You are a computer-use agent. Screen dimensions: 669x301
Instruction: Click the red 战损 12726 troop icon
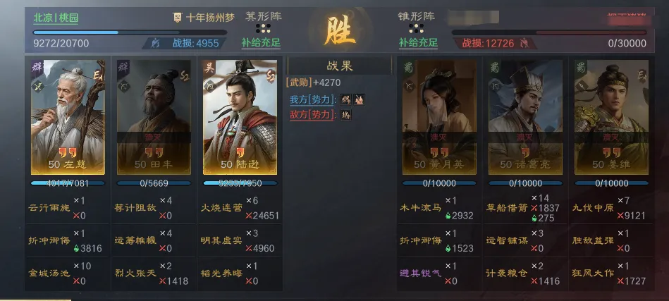click(524, 43)
